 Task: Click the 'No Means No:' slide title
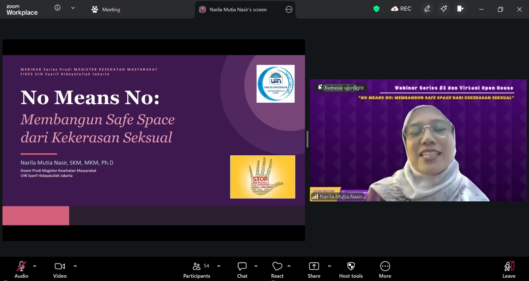(90, 98)
